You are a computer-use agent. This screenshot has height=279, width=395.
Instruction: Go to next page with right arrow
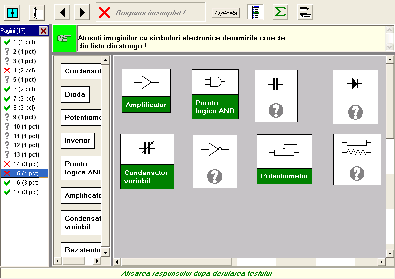(x=82, y=13)
